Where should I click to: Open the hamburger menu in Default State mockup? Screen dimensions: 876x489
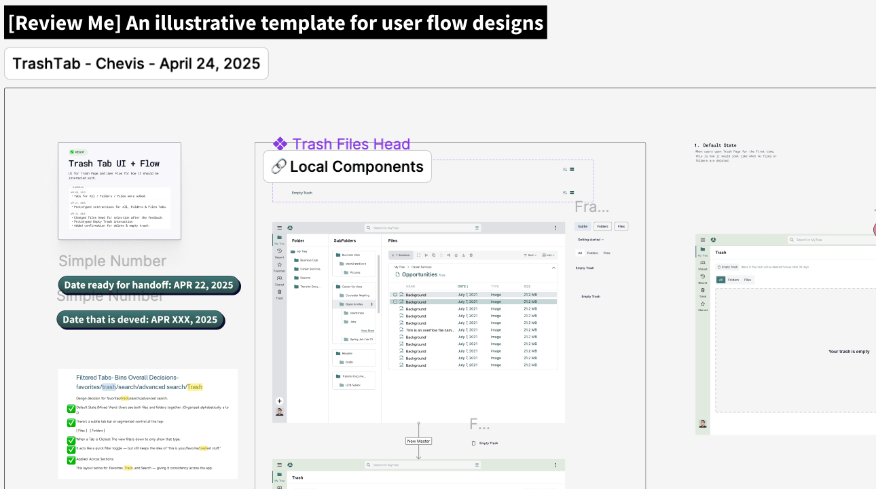click(703, 240)
